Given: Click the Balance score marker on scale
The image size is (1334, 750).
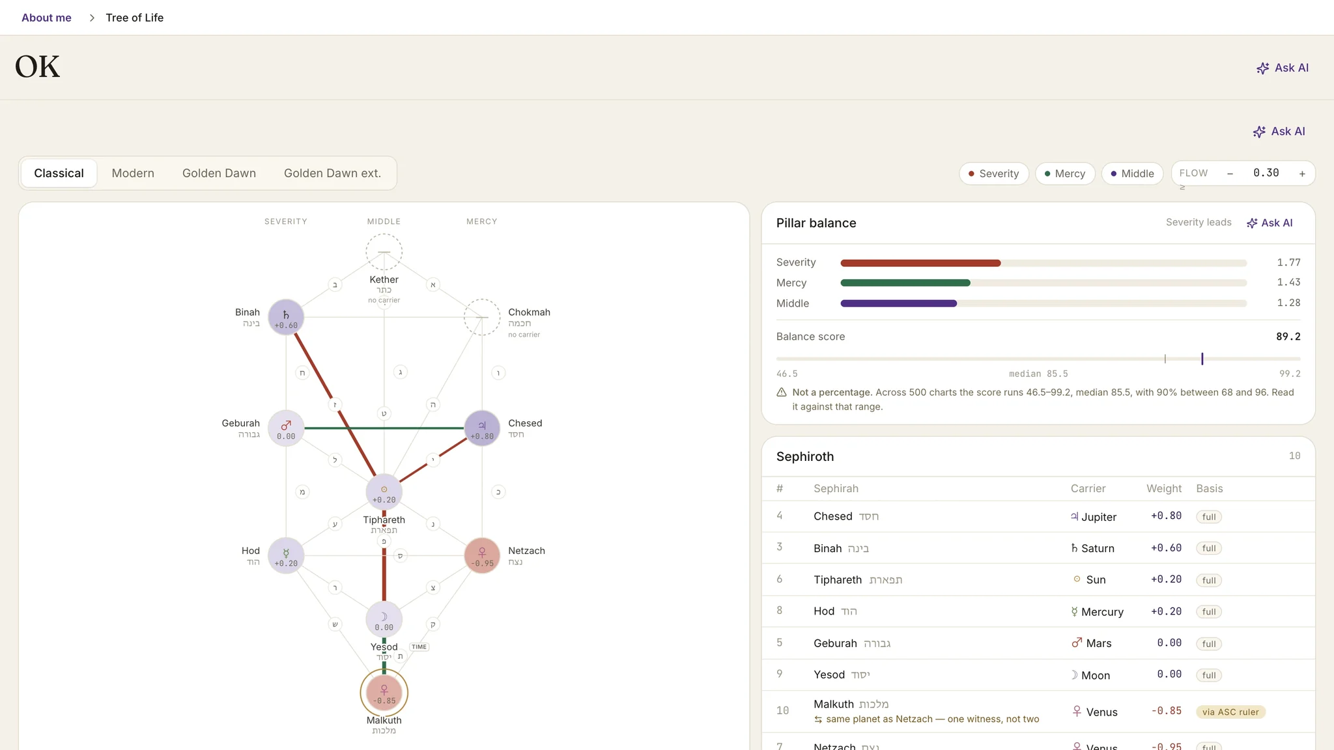Looking at the screenshot, I should click(x=1202, y=359).
